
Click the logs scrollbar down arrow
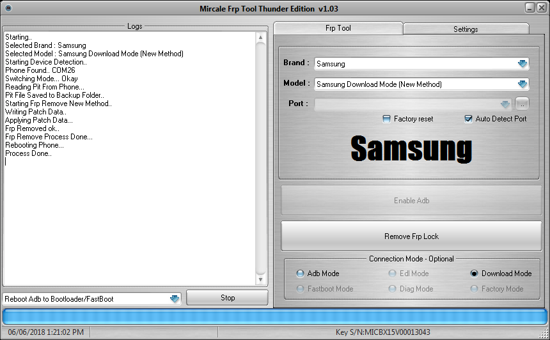260,279
